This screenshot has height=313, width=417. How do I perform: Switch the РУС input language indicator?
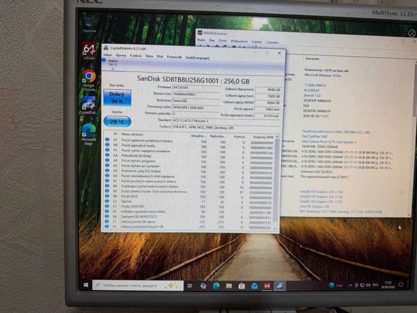click(375, 285)
